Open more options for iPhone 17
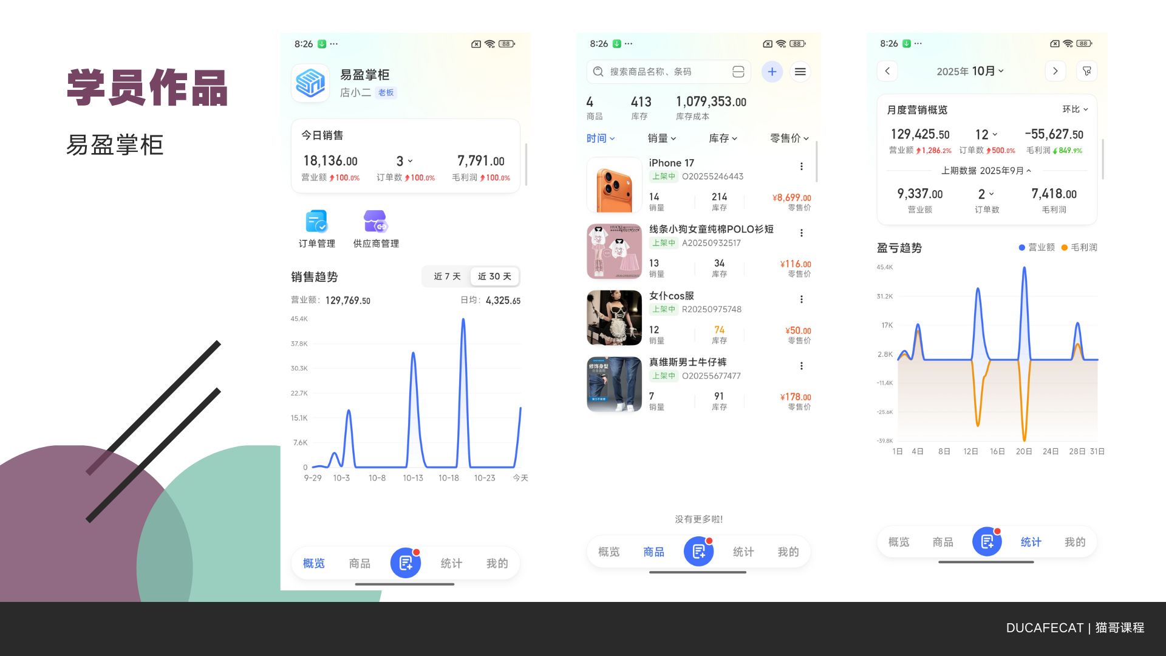The image size is (1166, 656). 802,166
